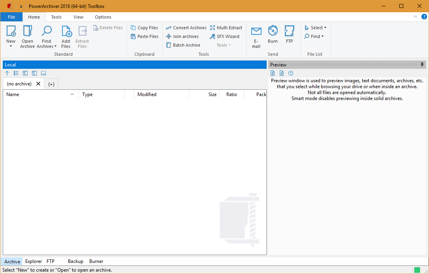Click Delete Files in the ribbon
The height and width of the screenshot is (274, 429).
pos(108,28)
